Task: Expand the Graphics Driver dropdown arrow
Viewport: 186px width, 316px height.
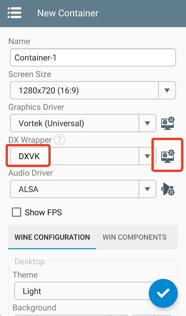Action: tap(147, 123)
